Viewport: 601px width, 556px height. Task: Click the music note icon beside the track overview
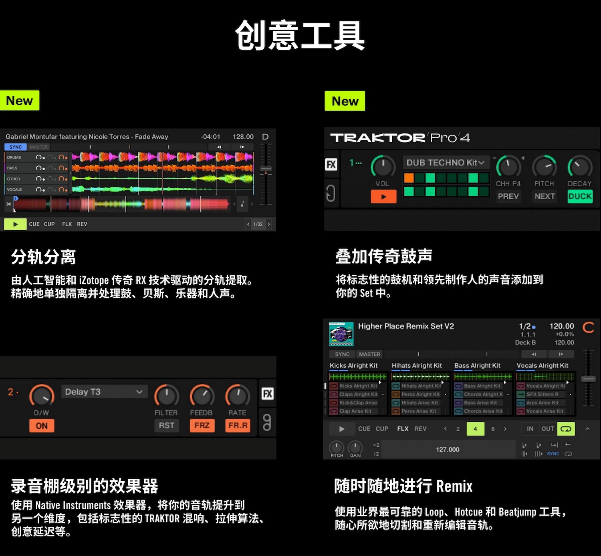243,204
